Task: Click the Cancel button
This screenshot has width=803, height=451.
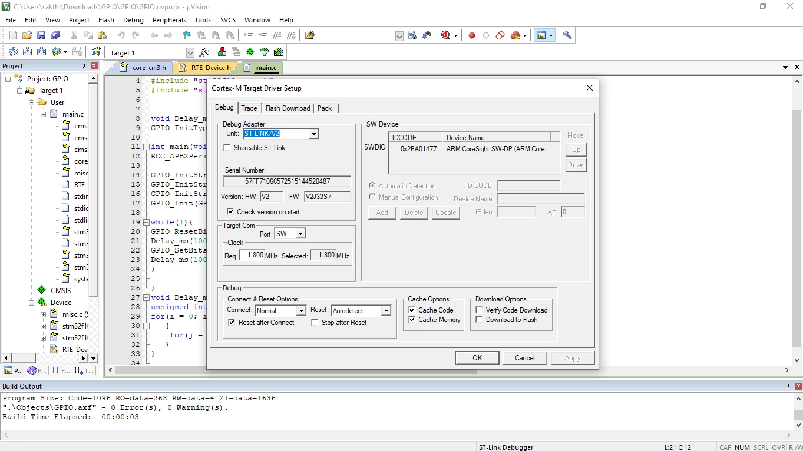Action: click(525, 358)
